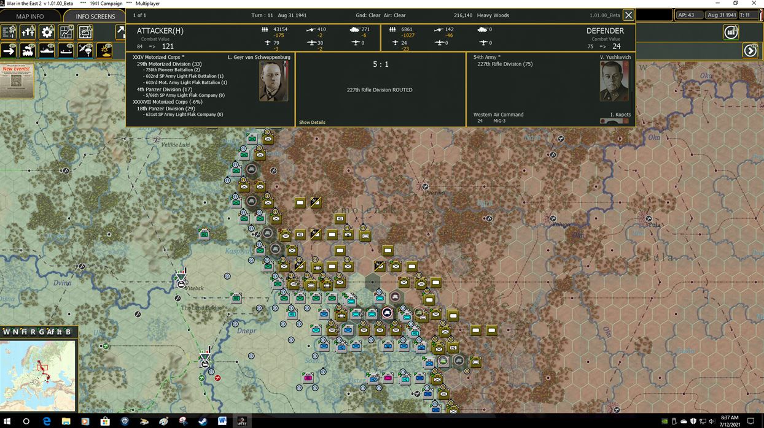Toggle R nation filter on minimap bar
The image size is (764, 428).
click(33, 332)
